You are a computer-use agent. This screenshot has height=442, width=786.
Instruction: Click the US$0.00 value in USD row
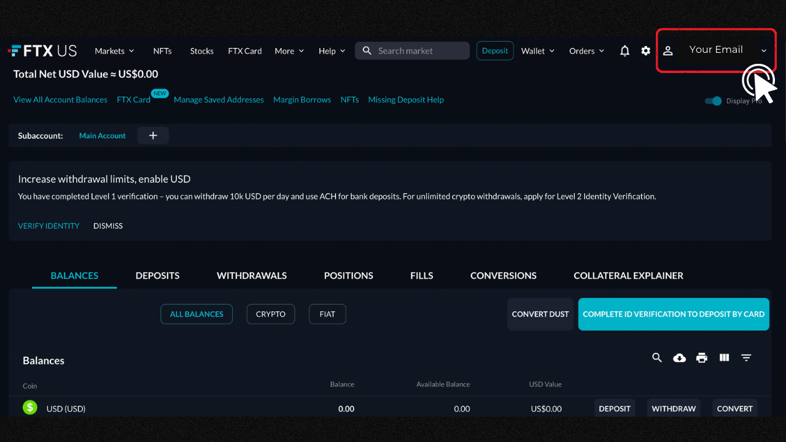point(547,409)
